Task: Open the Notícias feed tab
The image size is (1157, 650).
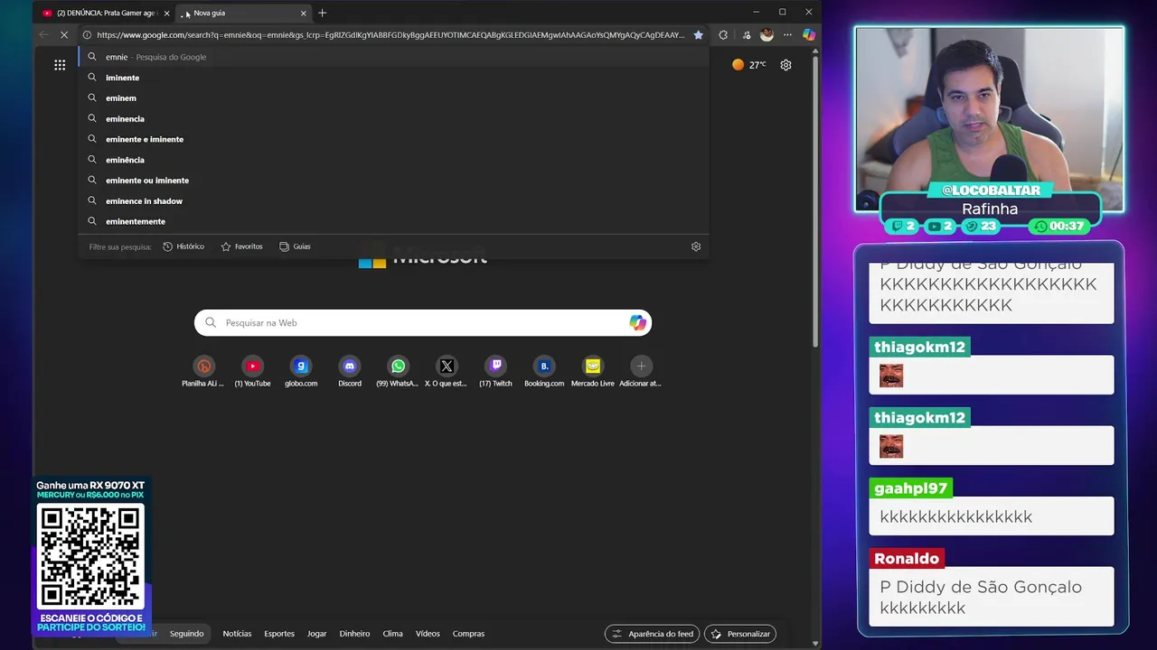Action: point(237,634)
